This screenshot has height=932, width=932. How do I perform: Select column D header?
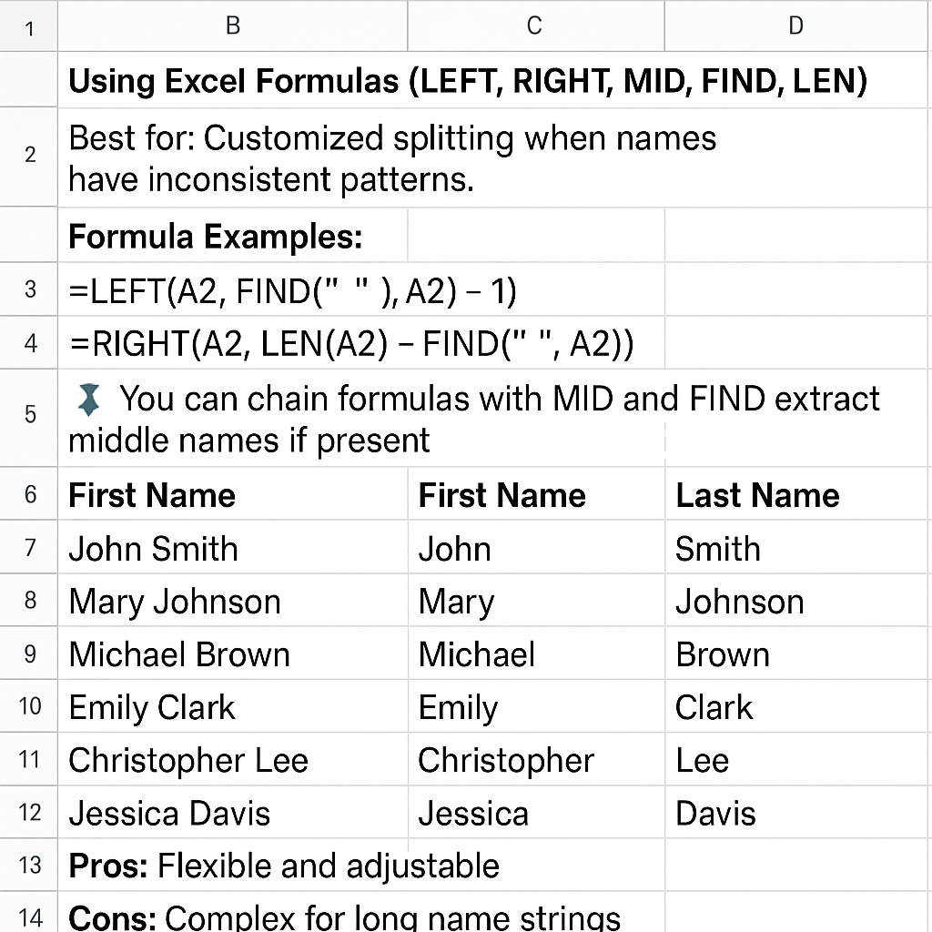pyautogui.click(x=796, y=25)
